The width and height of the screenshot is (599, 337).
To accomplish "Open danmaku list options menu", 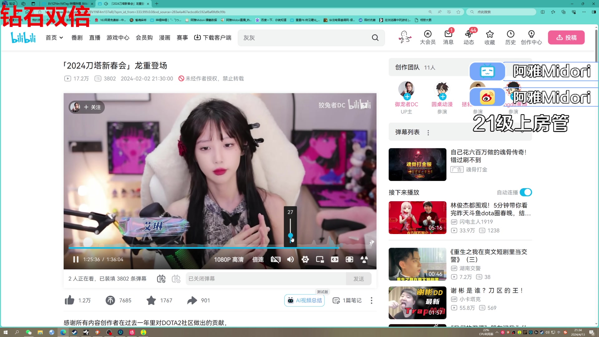I will click(x=428, y=133).
